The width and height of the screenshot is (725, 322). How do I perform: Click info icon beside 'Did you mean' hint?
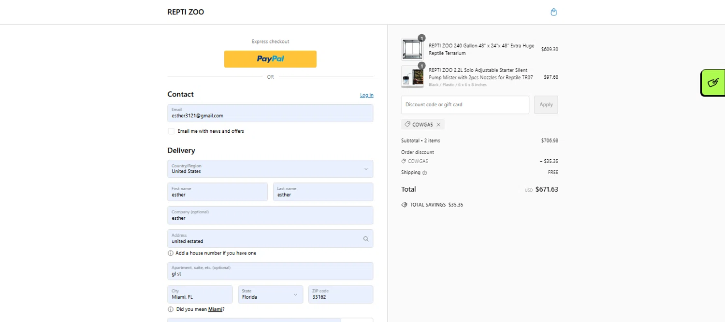[171, 309]
